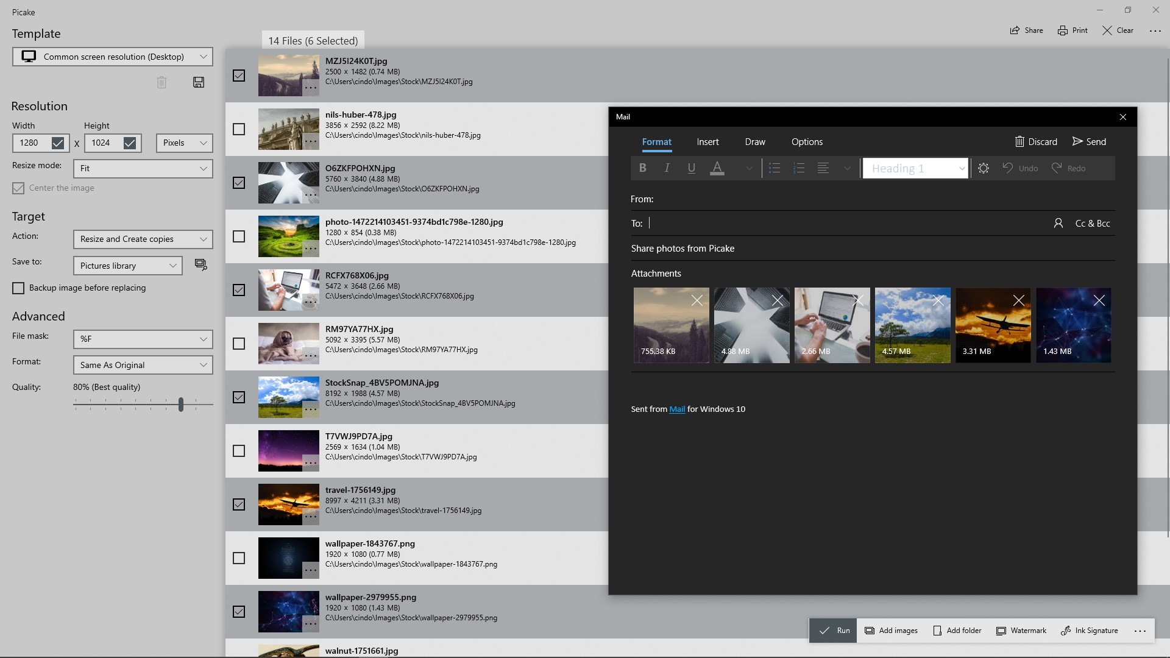Switch to the Insert tab in Mail
The image size is (1170, 658).
[707, 142]
